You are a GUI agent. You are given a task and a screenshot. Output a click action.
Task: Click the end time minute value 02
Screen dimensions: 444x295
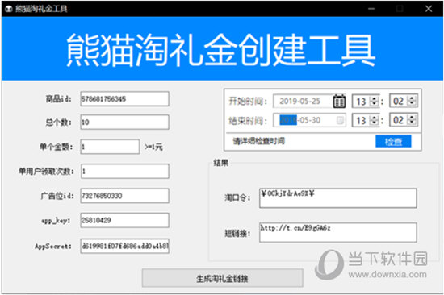point(398,120)
